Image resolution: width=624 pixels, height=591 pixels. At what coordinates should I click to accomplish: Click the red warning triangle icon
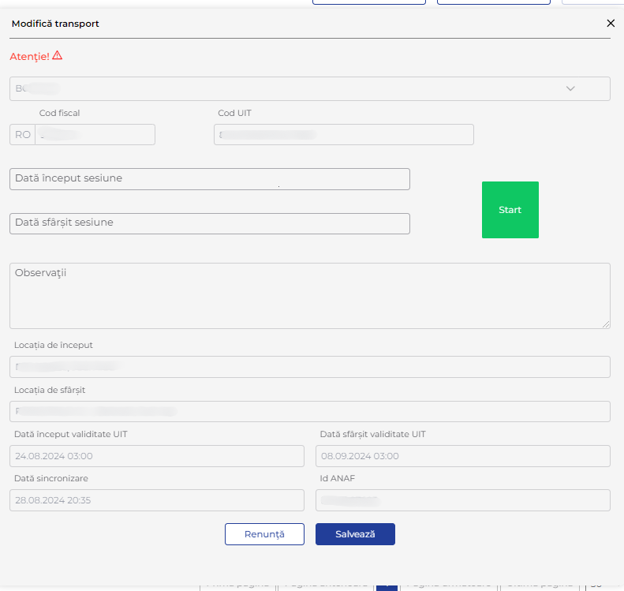58,56
